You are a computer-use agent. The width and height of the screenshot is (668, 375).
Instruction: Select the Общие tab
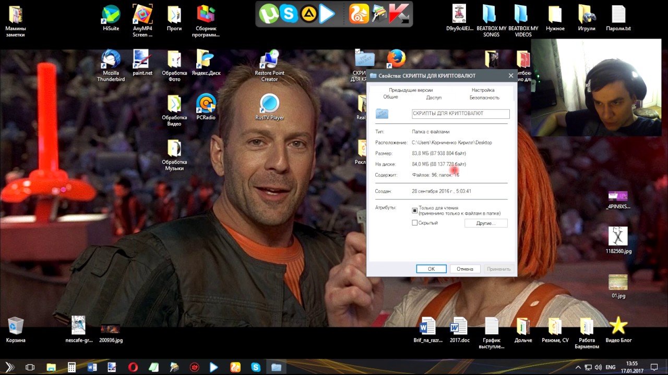tap(390, 97)
